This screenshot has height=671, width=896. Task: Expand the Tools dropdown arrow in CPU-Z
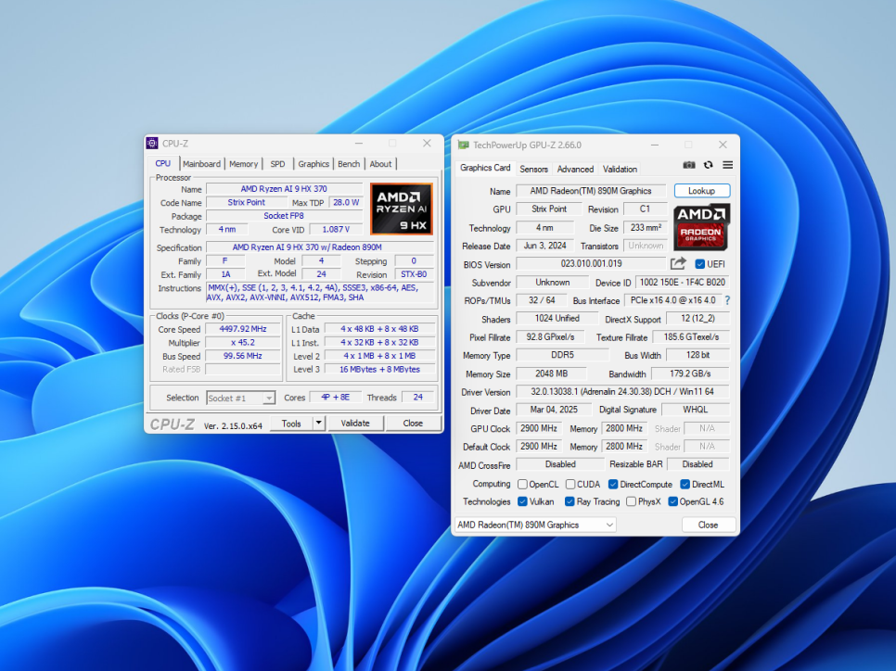(x=319, y=424)
